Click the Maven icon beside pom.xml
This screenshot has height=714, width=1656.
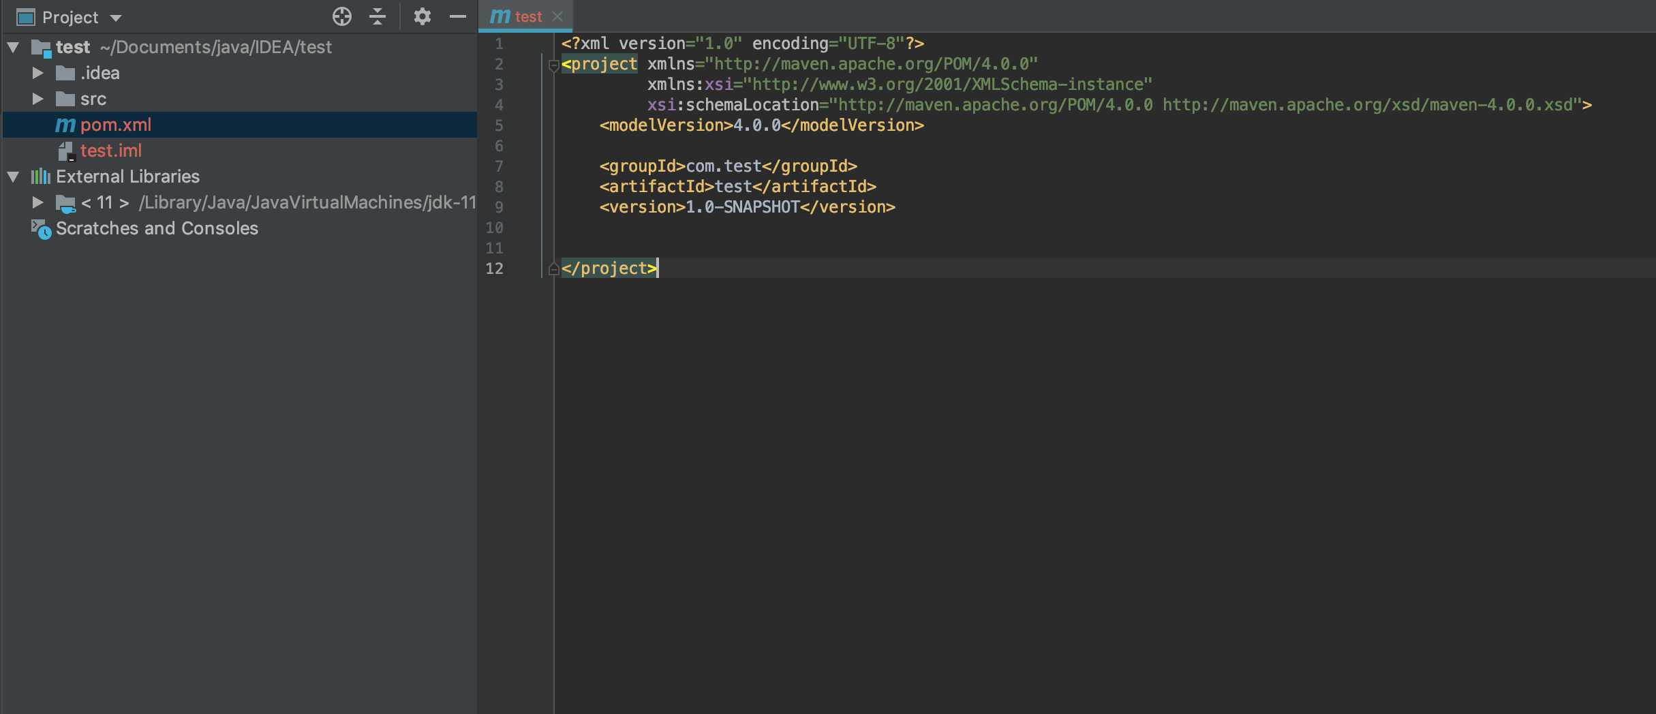coord(65,125)
